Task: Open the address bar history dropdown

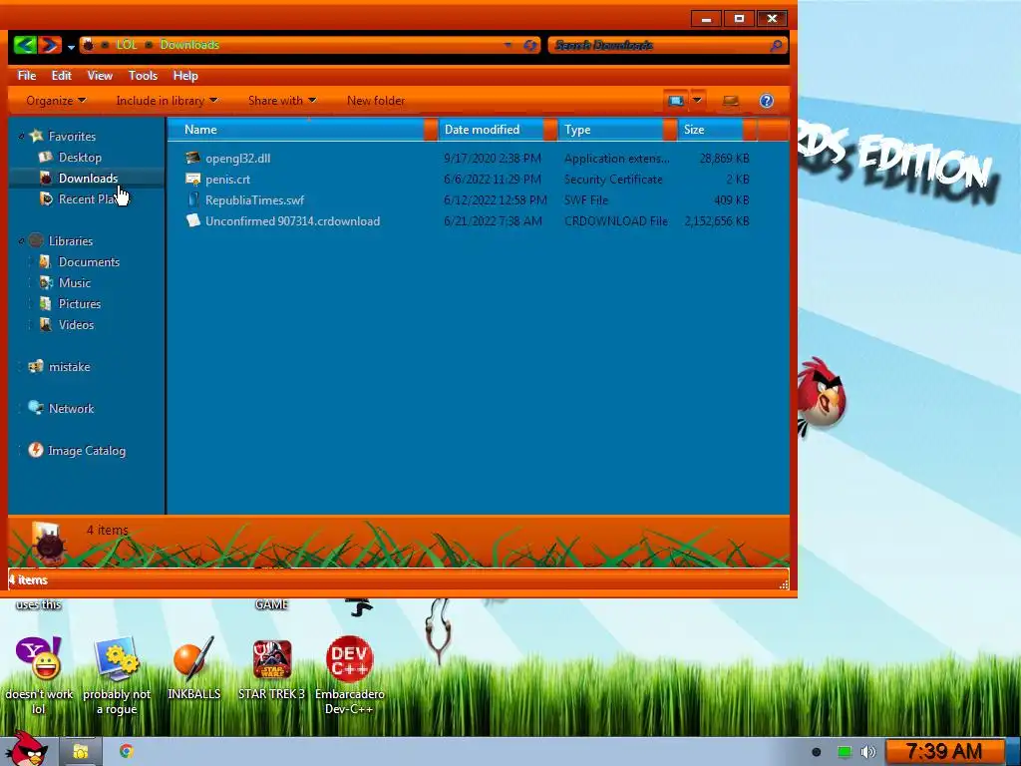Action: point(508,45)
